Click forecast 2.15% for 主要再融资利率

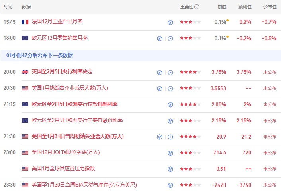click(x=244, y=121)
